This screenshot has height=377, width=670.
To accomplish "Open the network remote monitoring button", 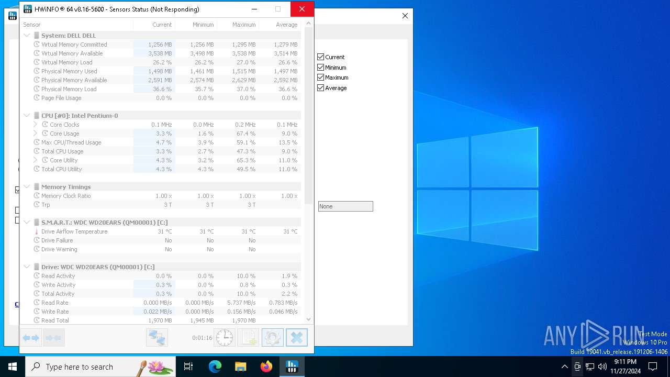I will click(157, 338).
